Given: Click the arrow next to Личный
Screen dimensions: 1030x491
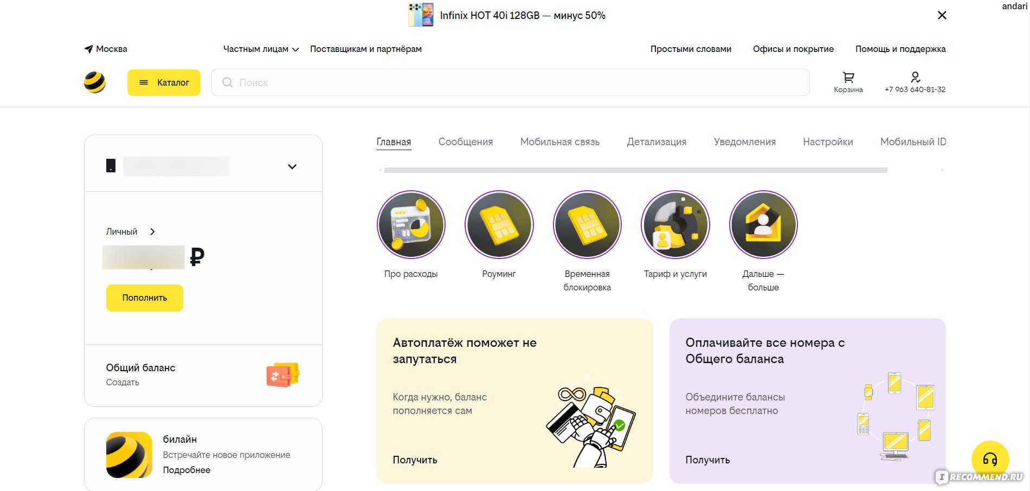Looking at the screenshot, I should pyautogui.click(x=152, y=231).
